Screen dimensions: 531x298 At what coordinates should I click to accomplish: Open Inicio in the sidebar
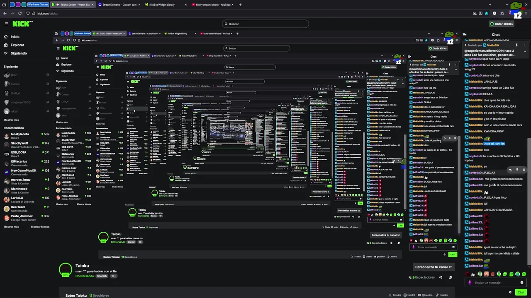[15, 37]
